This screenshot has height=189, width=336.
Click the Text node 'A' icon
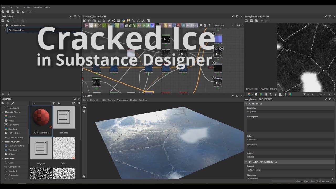(170, 25)
